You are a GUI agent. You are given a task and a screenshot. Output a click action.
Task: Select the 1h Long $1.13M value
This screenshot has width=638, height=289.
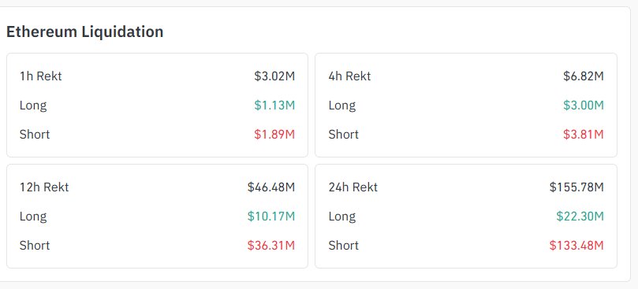pos(274,106)
